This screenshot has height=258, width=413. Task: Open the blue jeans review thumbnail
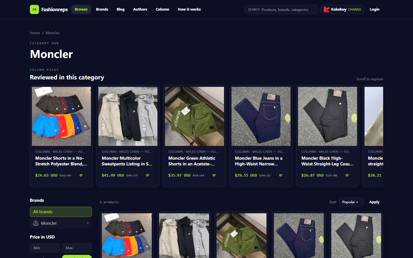click(261, 116)
